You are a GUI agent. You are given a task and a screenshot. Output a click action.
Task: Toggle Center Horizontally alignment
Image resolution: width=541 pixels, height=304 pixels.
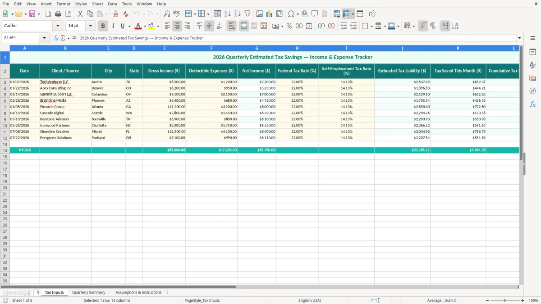178,26
